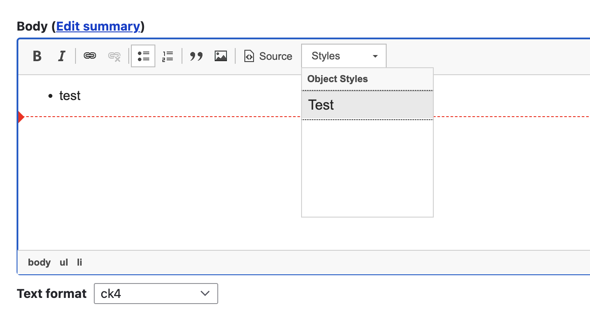Viewport: 590px width, 325px height.
Task: Click the insert link icon
Action: [x=90, y=56]
